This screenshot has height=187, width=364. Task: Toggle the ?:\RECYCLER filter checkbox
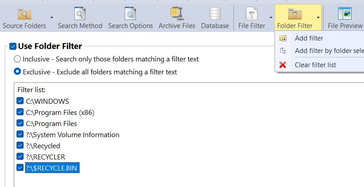(20, 157)
